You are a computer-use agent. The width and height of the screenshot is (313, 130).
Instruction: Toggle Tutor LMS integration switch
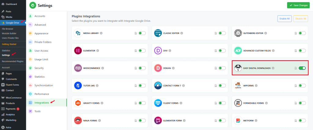click(x=142, y=85)
